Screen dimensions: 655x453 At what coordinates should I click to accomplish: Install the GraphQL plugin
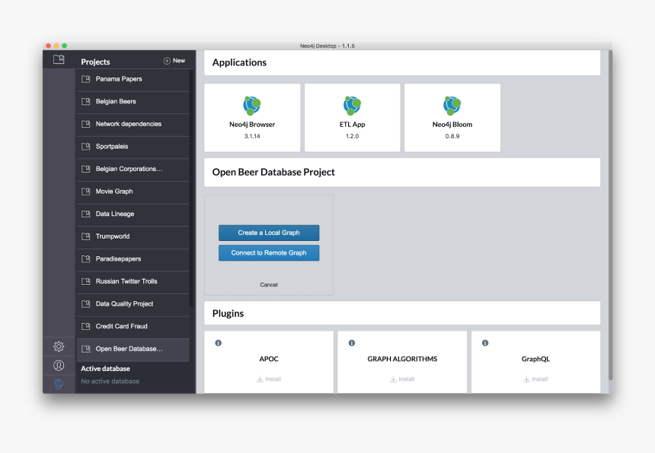pyautogui.click(x=535, y=379)
